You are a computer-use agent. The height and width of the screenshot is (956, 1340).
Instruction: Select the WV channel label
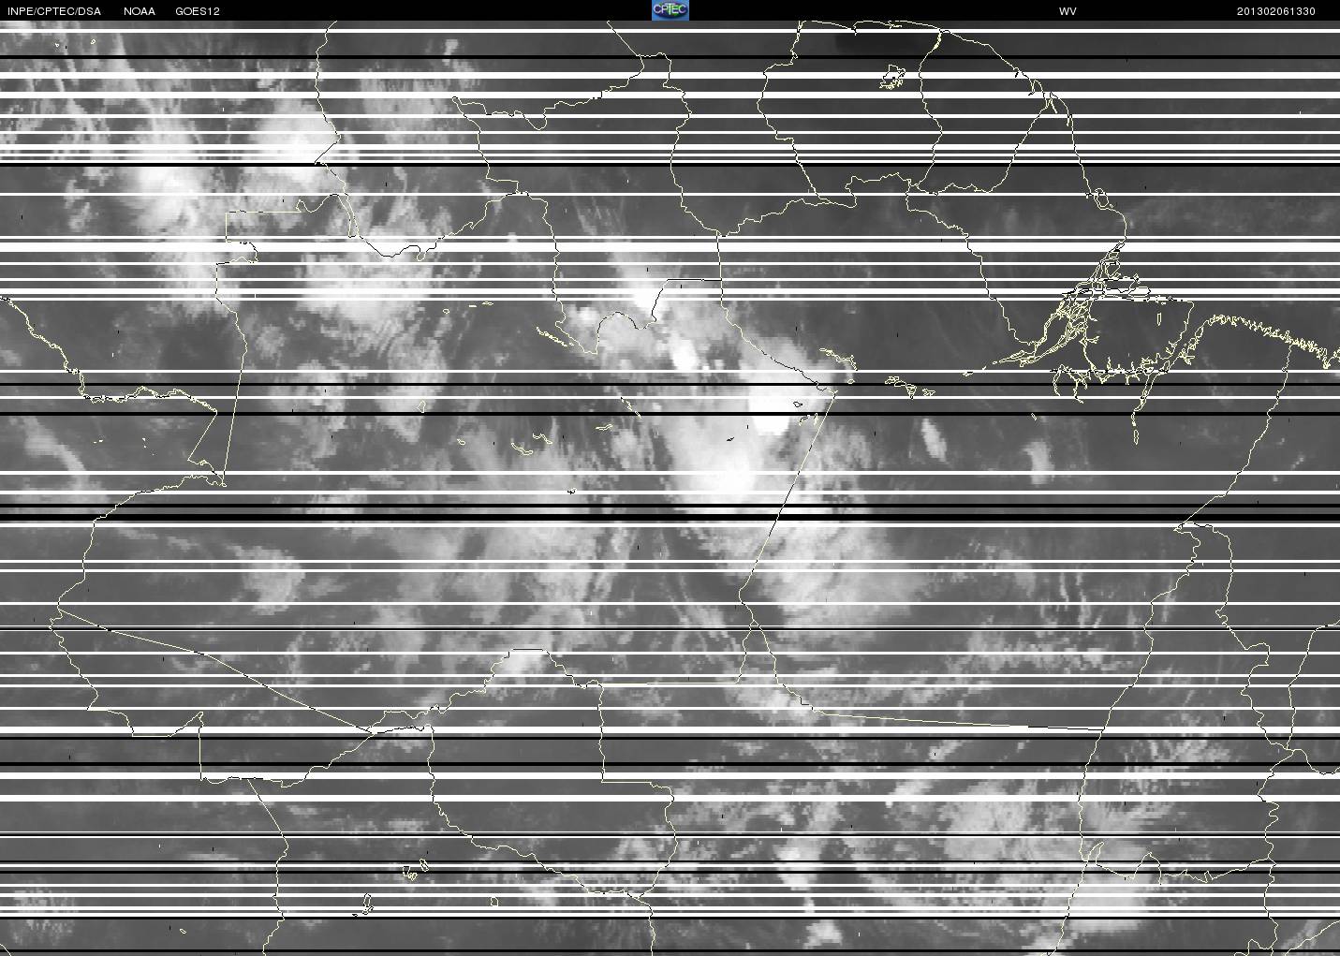pos(1068,11)
